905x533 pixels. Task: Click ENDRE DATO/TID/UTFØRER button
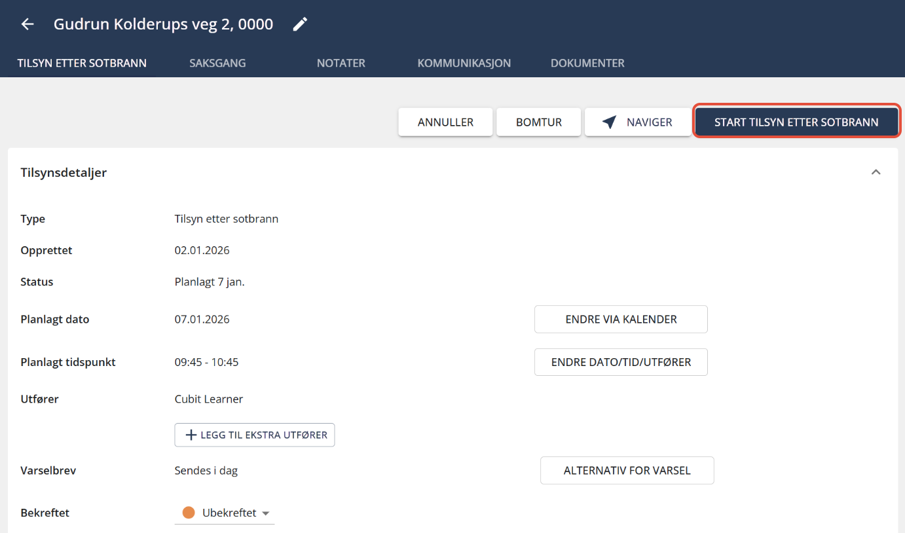point(621,362)
